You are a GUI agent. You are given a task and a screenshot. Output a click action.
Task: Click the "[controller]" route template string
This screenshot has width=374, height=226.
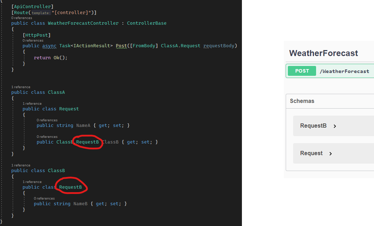tap(72, 13)
